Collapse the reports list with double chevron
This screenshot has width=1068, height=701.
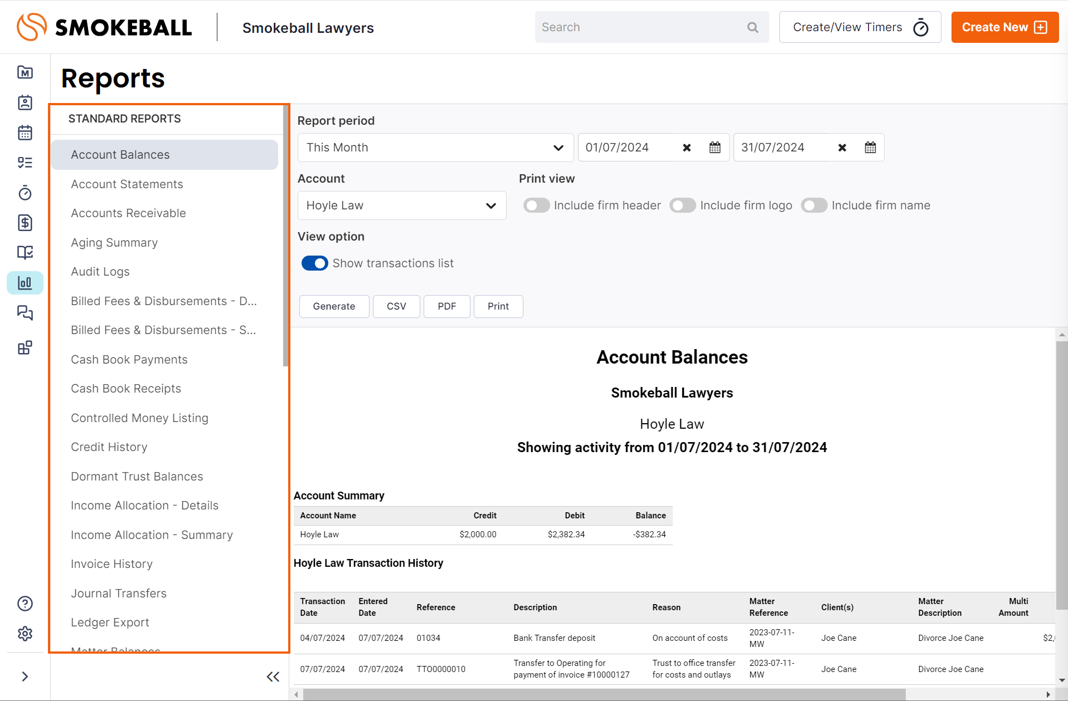(x=273, y=677)
